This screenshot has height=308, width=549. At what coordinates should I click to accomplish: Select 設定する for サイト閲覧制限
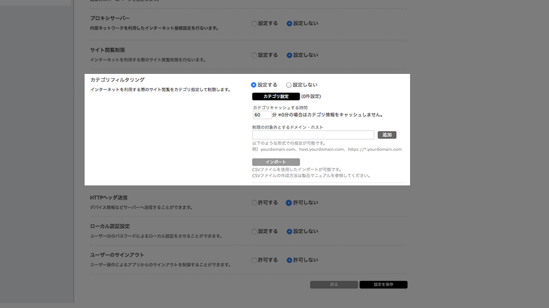pyautogui.click(x=254, y=55)
